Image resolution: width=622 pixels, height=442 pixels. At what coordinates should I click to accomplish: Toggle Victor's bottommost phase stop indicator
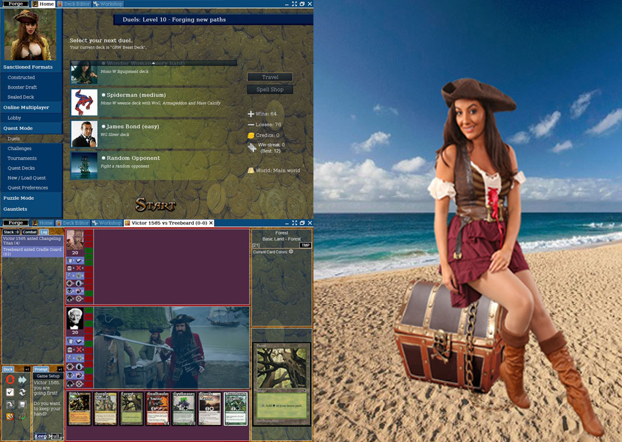tap(89, 384)
